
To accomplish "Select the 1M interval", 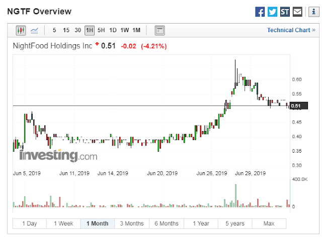I will (x=136, y=30).
